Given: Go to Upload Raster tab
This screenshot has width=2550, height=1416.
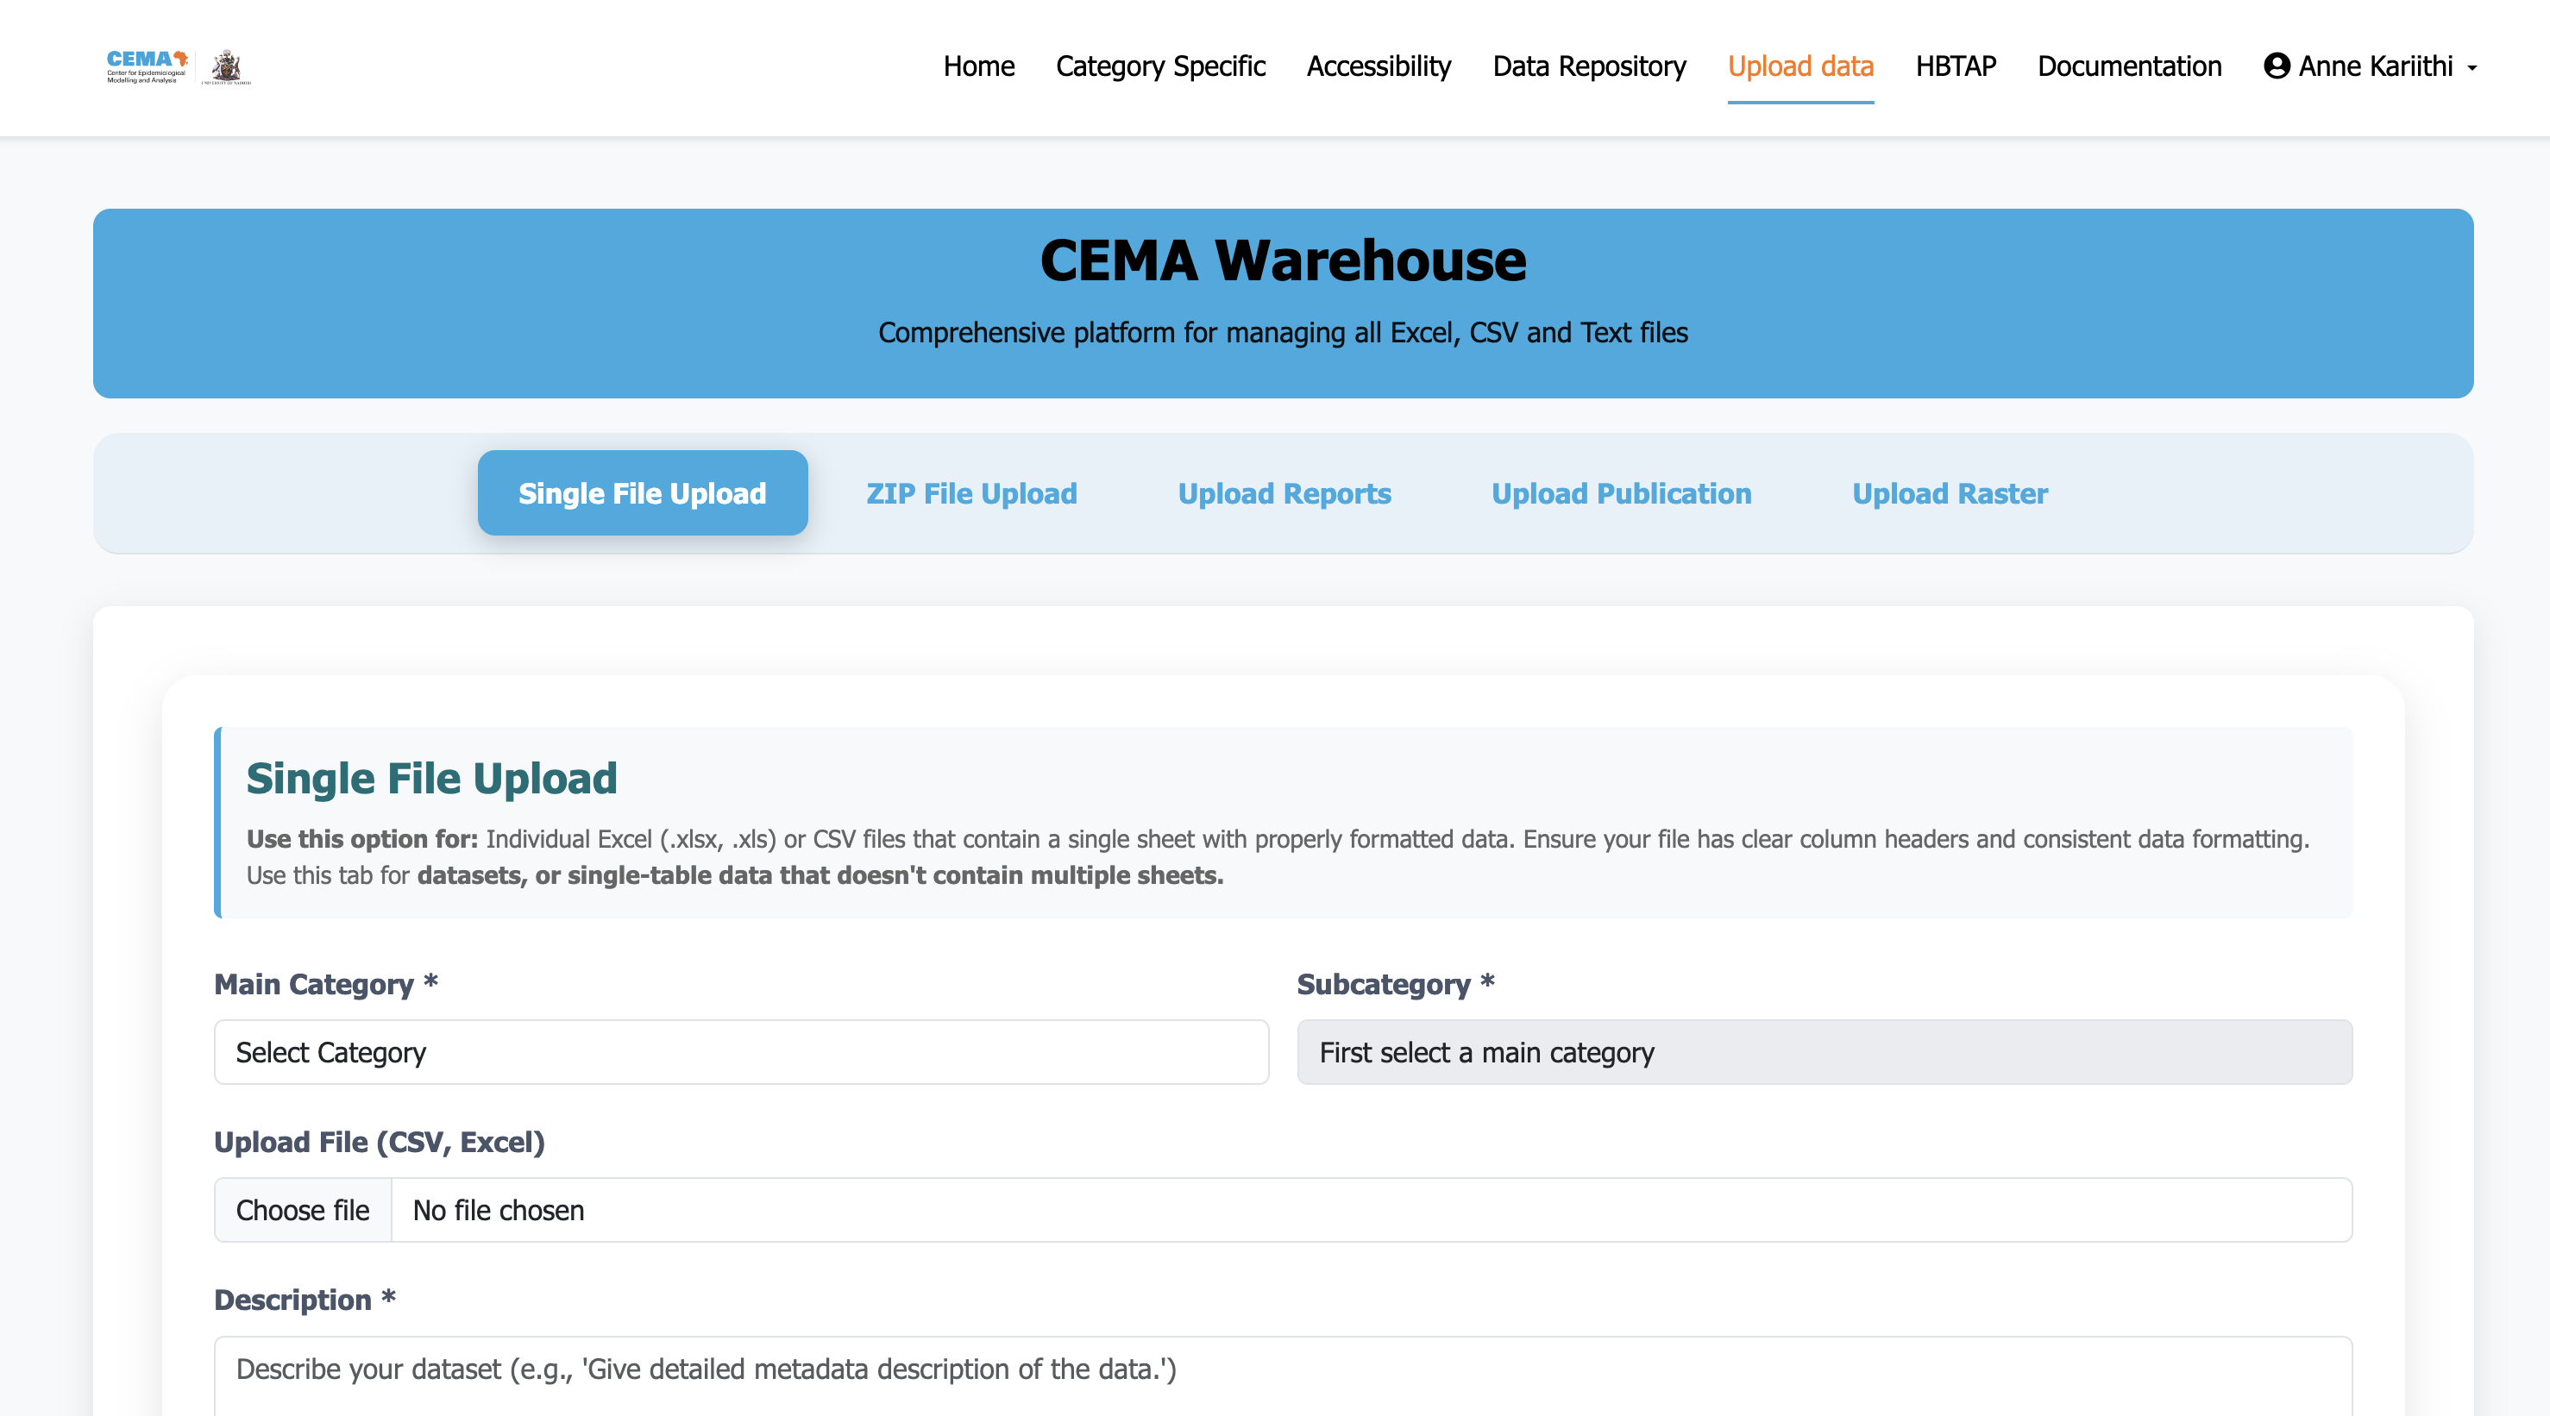Looking at the screenshot, I should point(1949,492).
